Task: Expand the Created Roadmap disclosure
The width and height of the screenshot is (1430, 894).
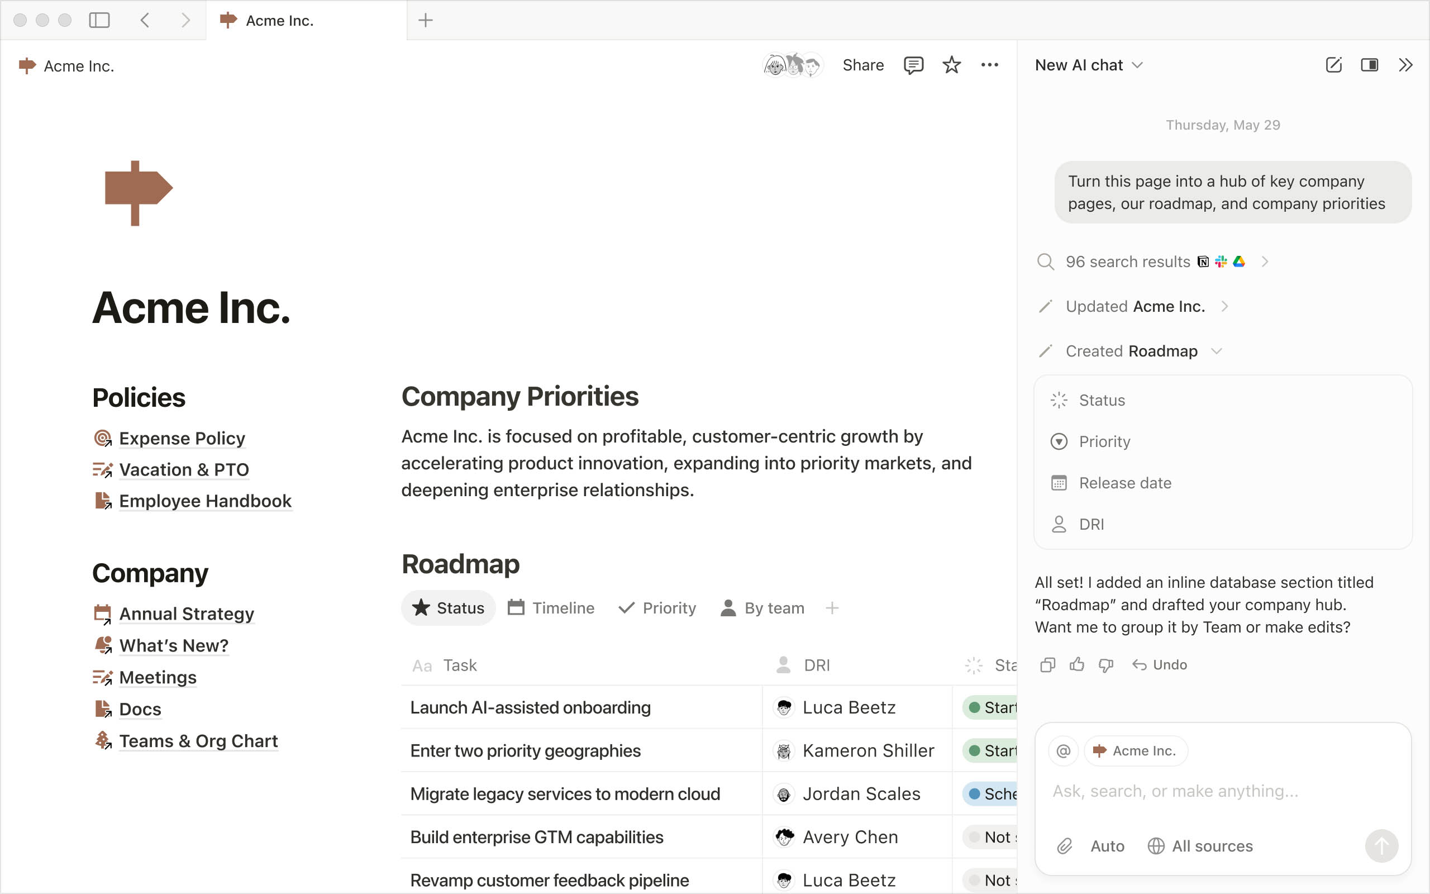Action: tap(1217, 351)
